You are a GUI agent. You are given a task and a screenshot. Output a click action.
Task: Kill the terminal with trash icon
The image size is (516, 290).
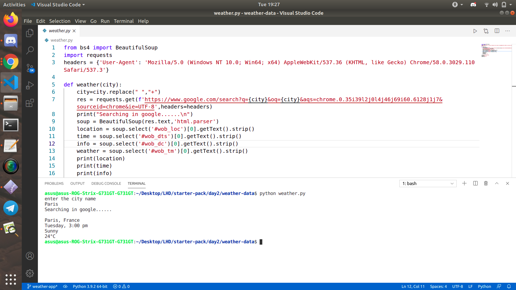tap(486, 183)
